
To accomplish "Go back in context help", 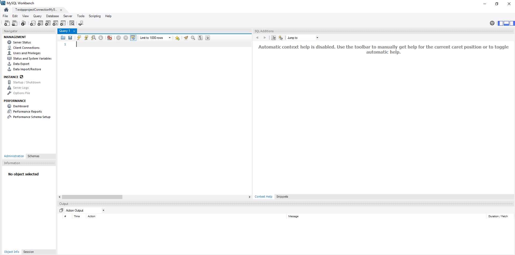I will [x=257, y=38].
